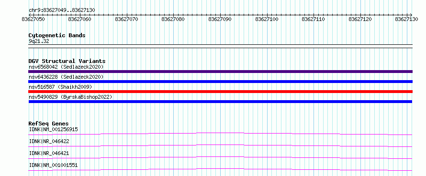Open gene label IDNK|NR_046422
This screenshot has height=176, width=426.
click(x=49, y=141)
